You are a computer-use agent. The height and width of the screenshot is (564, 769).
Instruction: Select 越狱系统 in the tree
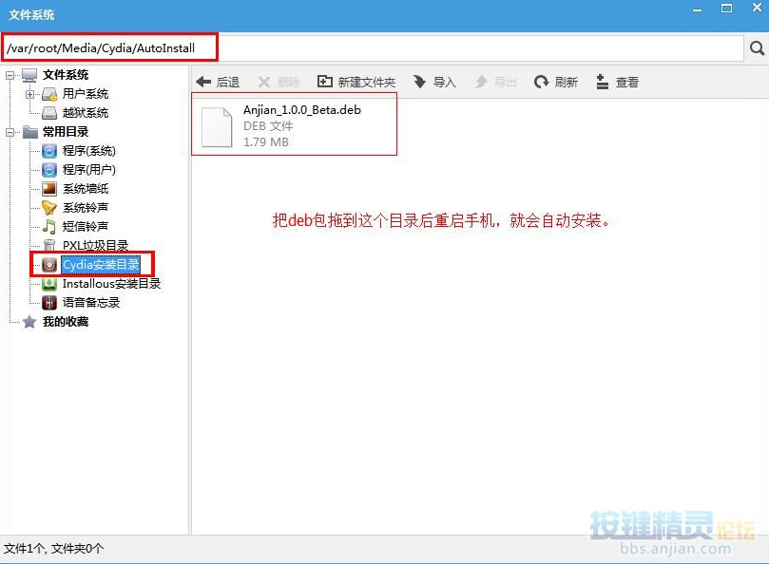point(85,113)
